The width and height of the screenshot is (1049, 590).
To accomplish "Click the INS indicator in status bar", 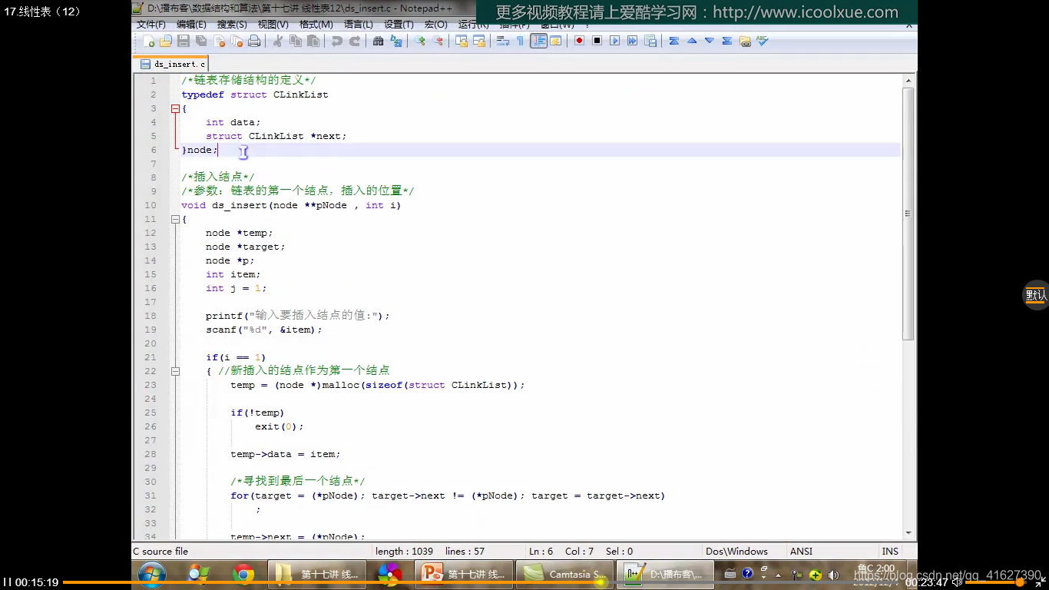I will pyautogui.click(x=890, y=551).
